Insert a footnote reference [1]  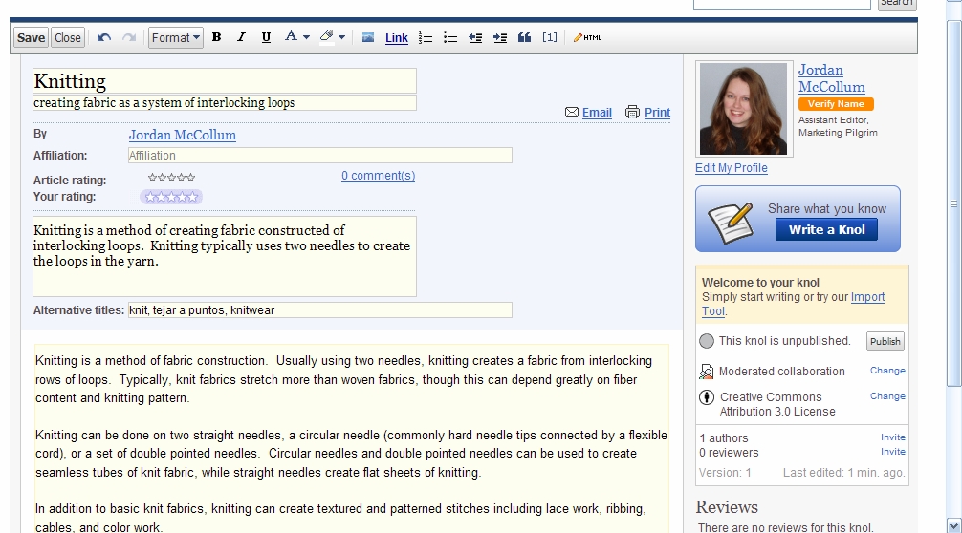tap(550, 38)
